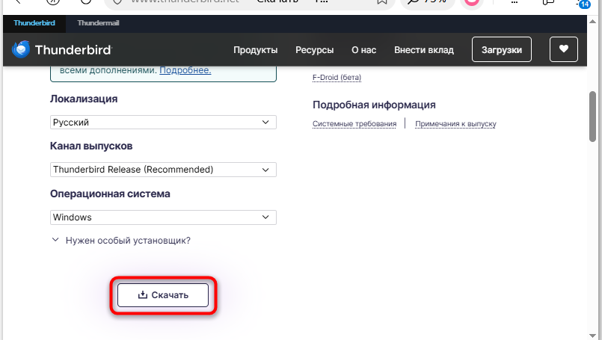Click the heart donate icon button
Image resolution: width=602 pixels, height=340 pixels.
coord(563,49)
